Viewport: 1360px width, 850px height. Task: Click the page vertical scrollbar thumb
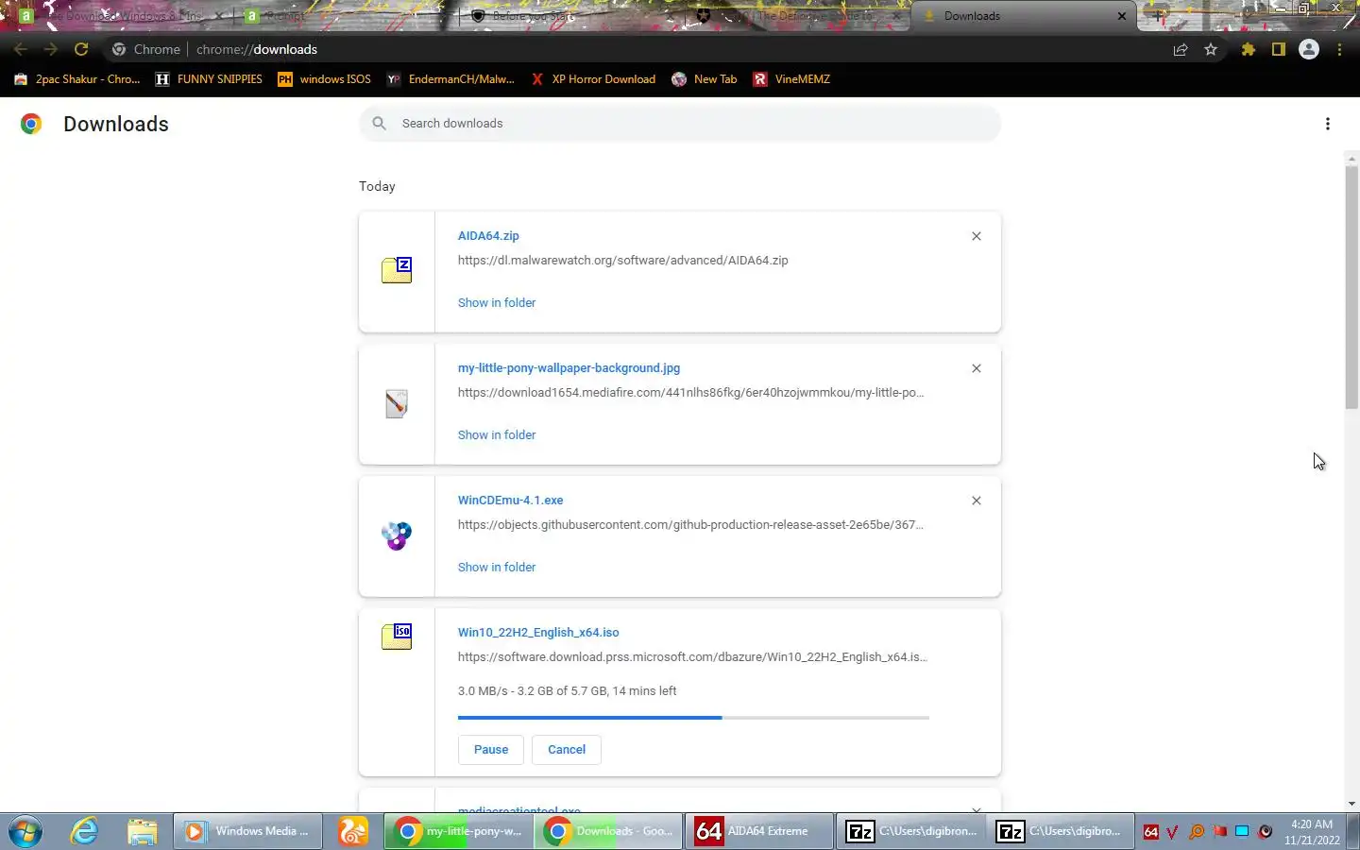(x=1351, y=287)
